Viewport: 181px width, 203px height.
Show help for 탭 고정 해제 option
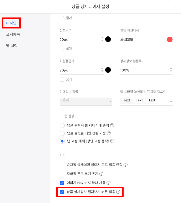click(112, 141)
